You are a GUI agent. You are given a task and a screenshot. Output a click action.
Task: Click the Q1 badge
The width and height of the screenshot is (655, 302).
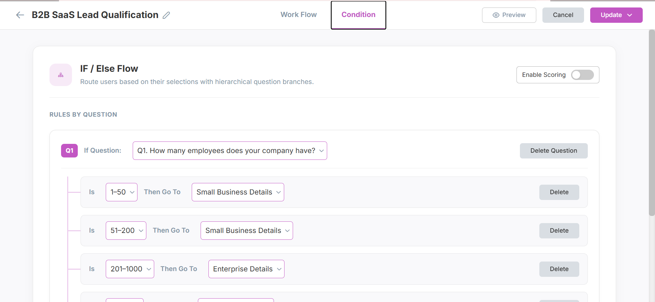(69, 151)
